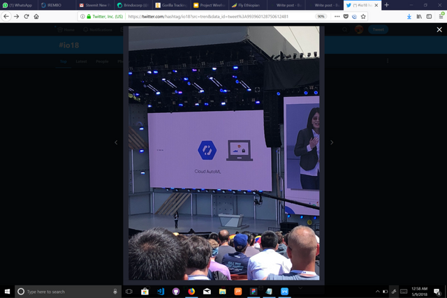Bookmark this page with the star
This screenshot has width=447, height=298.
click(x=363, y=17)
